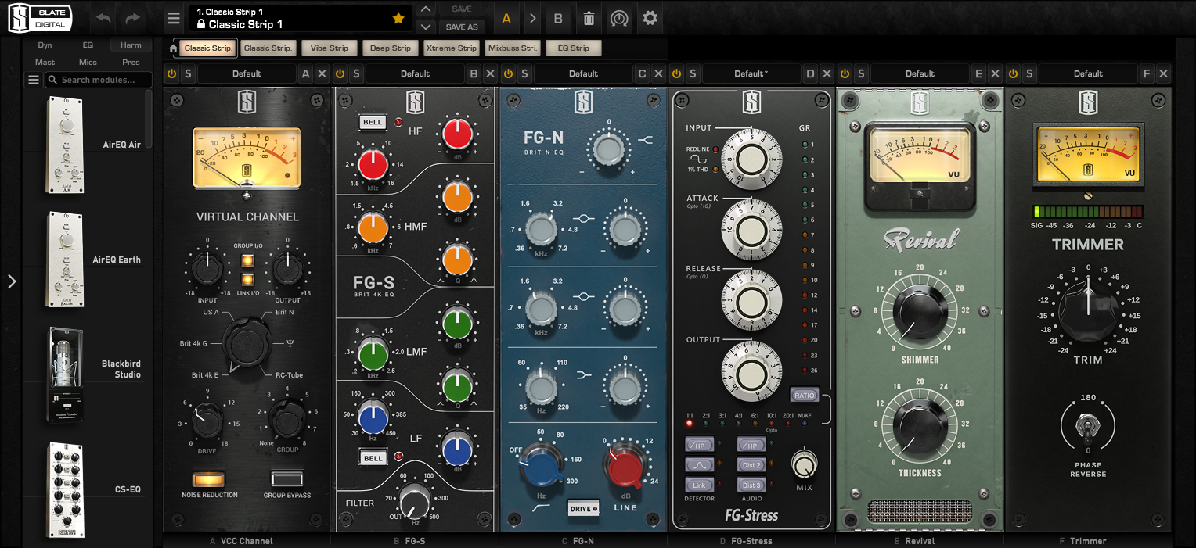Open VCC Channel Default preset dropdown

point(247,73)
